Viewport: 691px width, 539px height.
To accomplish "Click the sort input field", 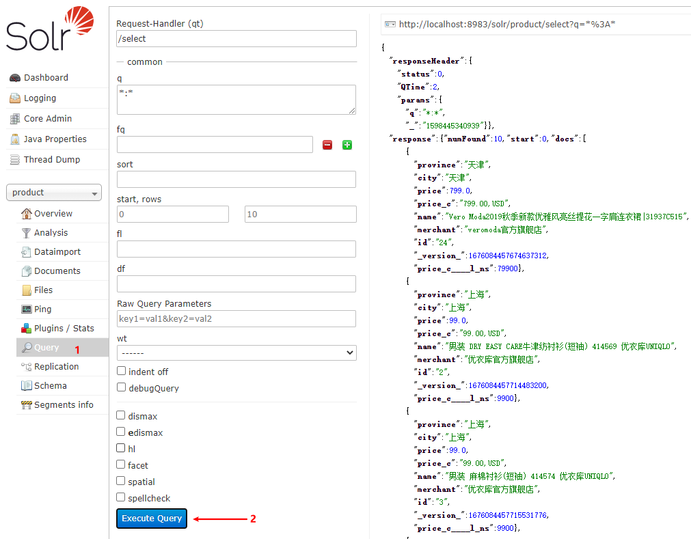I will coord(236,179).
